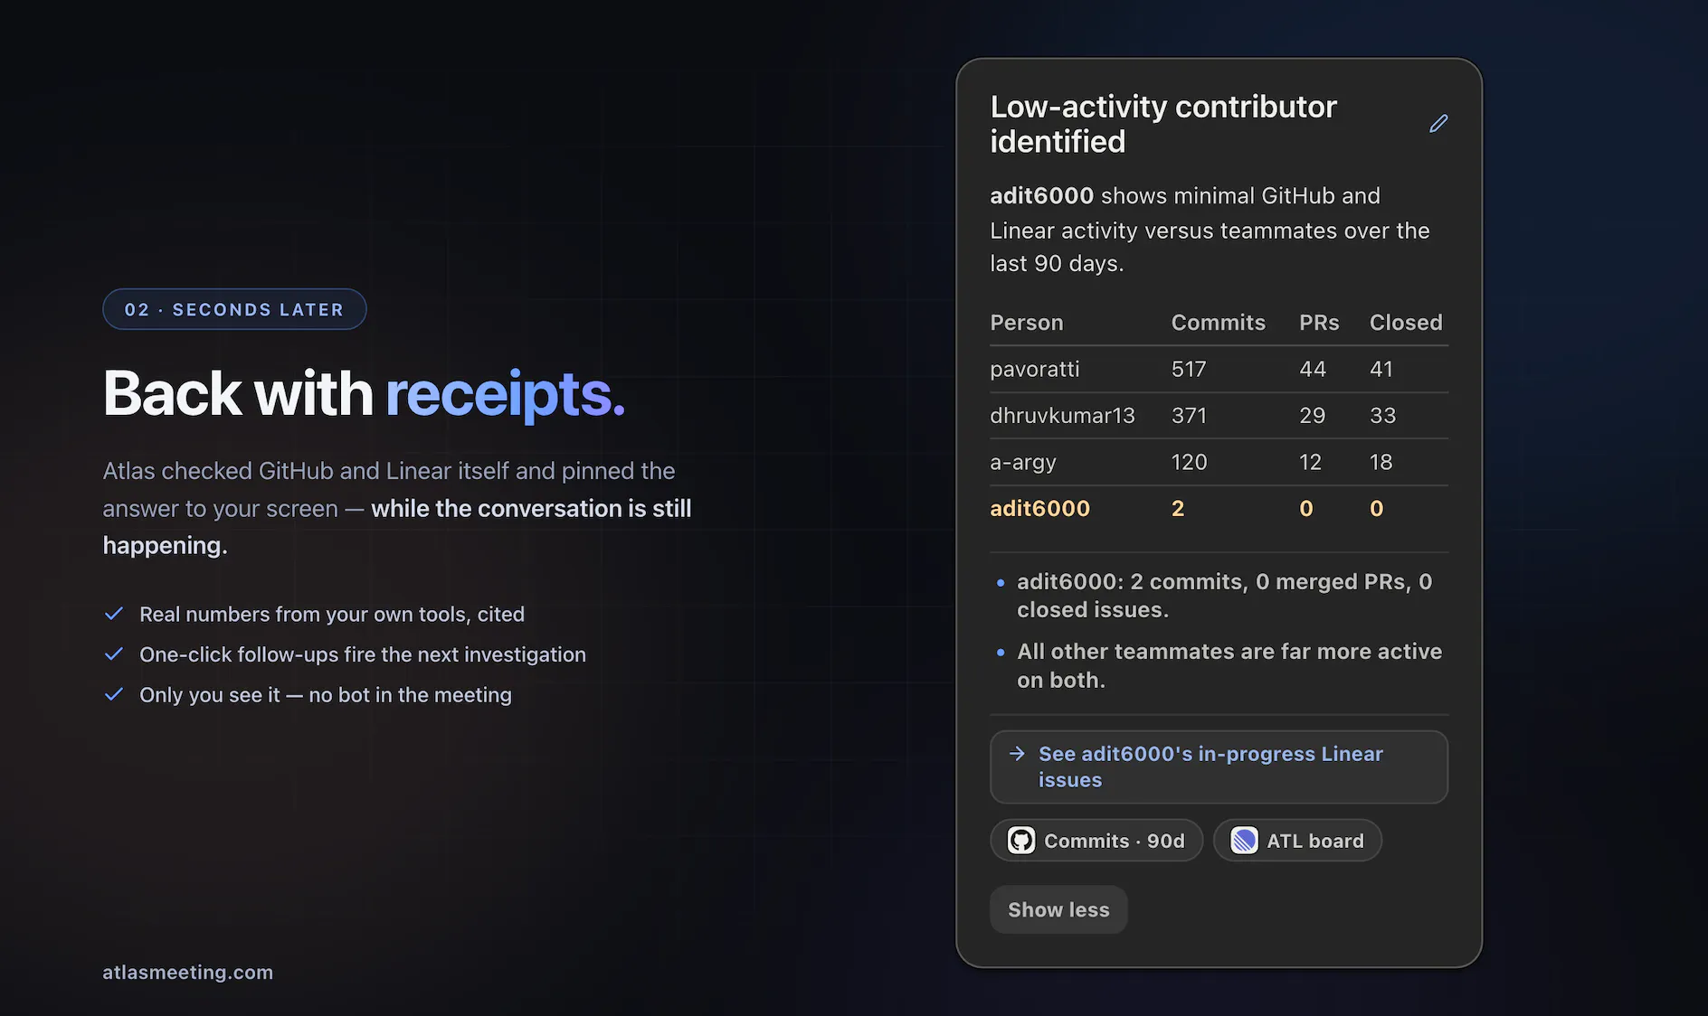Click checkmark beside 'One-click follow-ups'
This screenshot has width=1708, height=1016.
click(x=114, y=654)
